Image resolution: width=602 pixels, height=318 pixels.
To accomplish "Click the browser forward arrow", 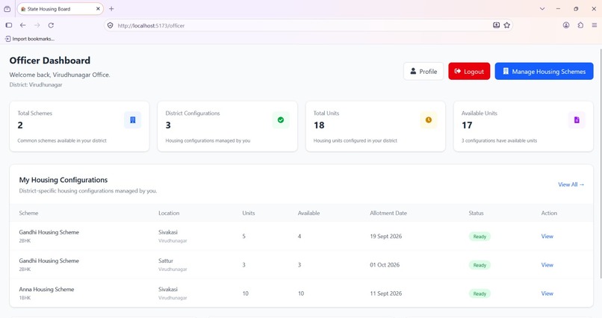I will [37, 25].
